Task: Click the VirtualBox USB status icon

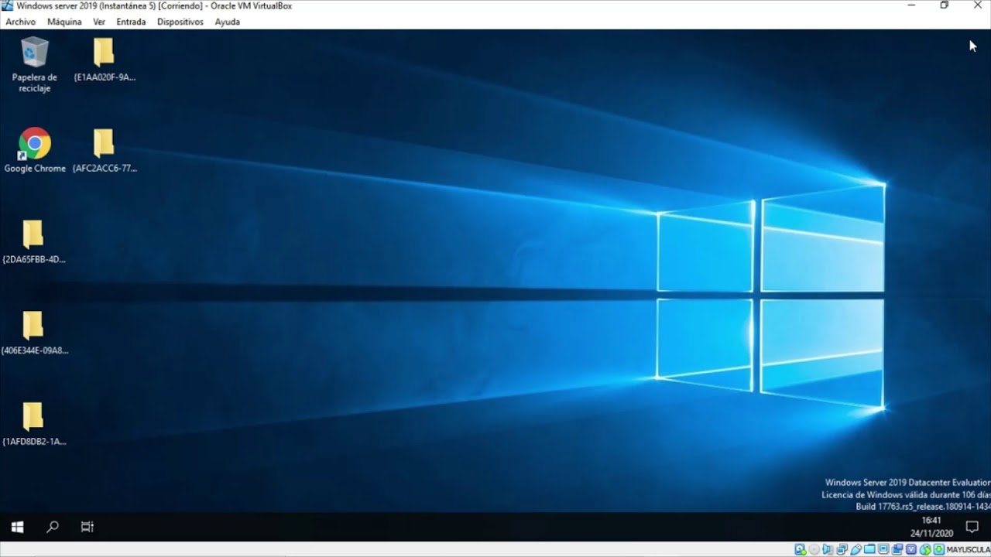Action: [856, 549]
